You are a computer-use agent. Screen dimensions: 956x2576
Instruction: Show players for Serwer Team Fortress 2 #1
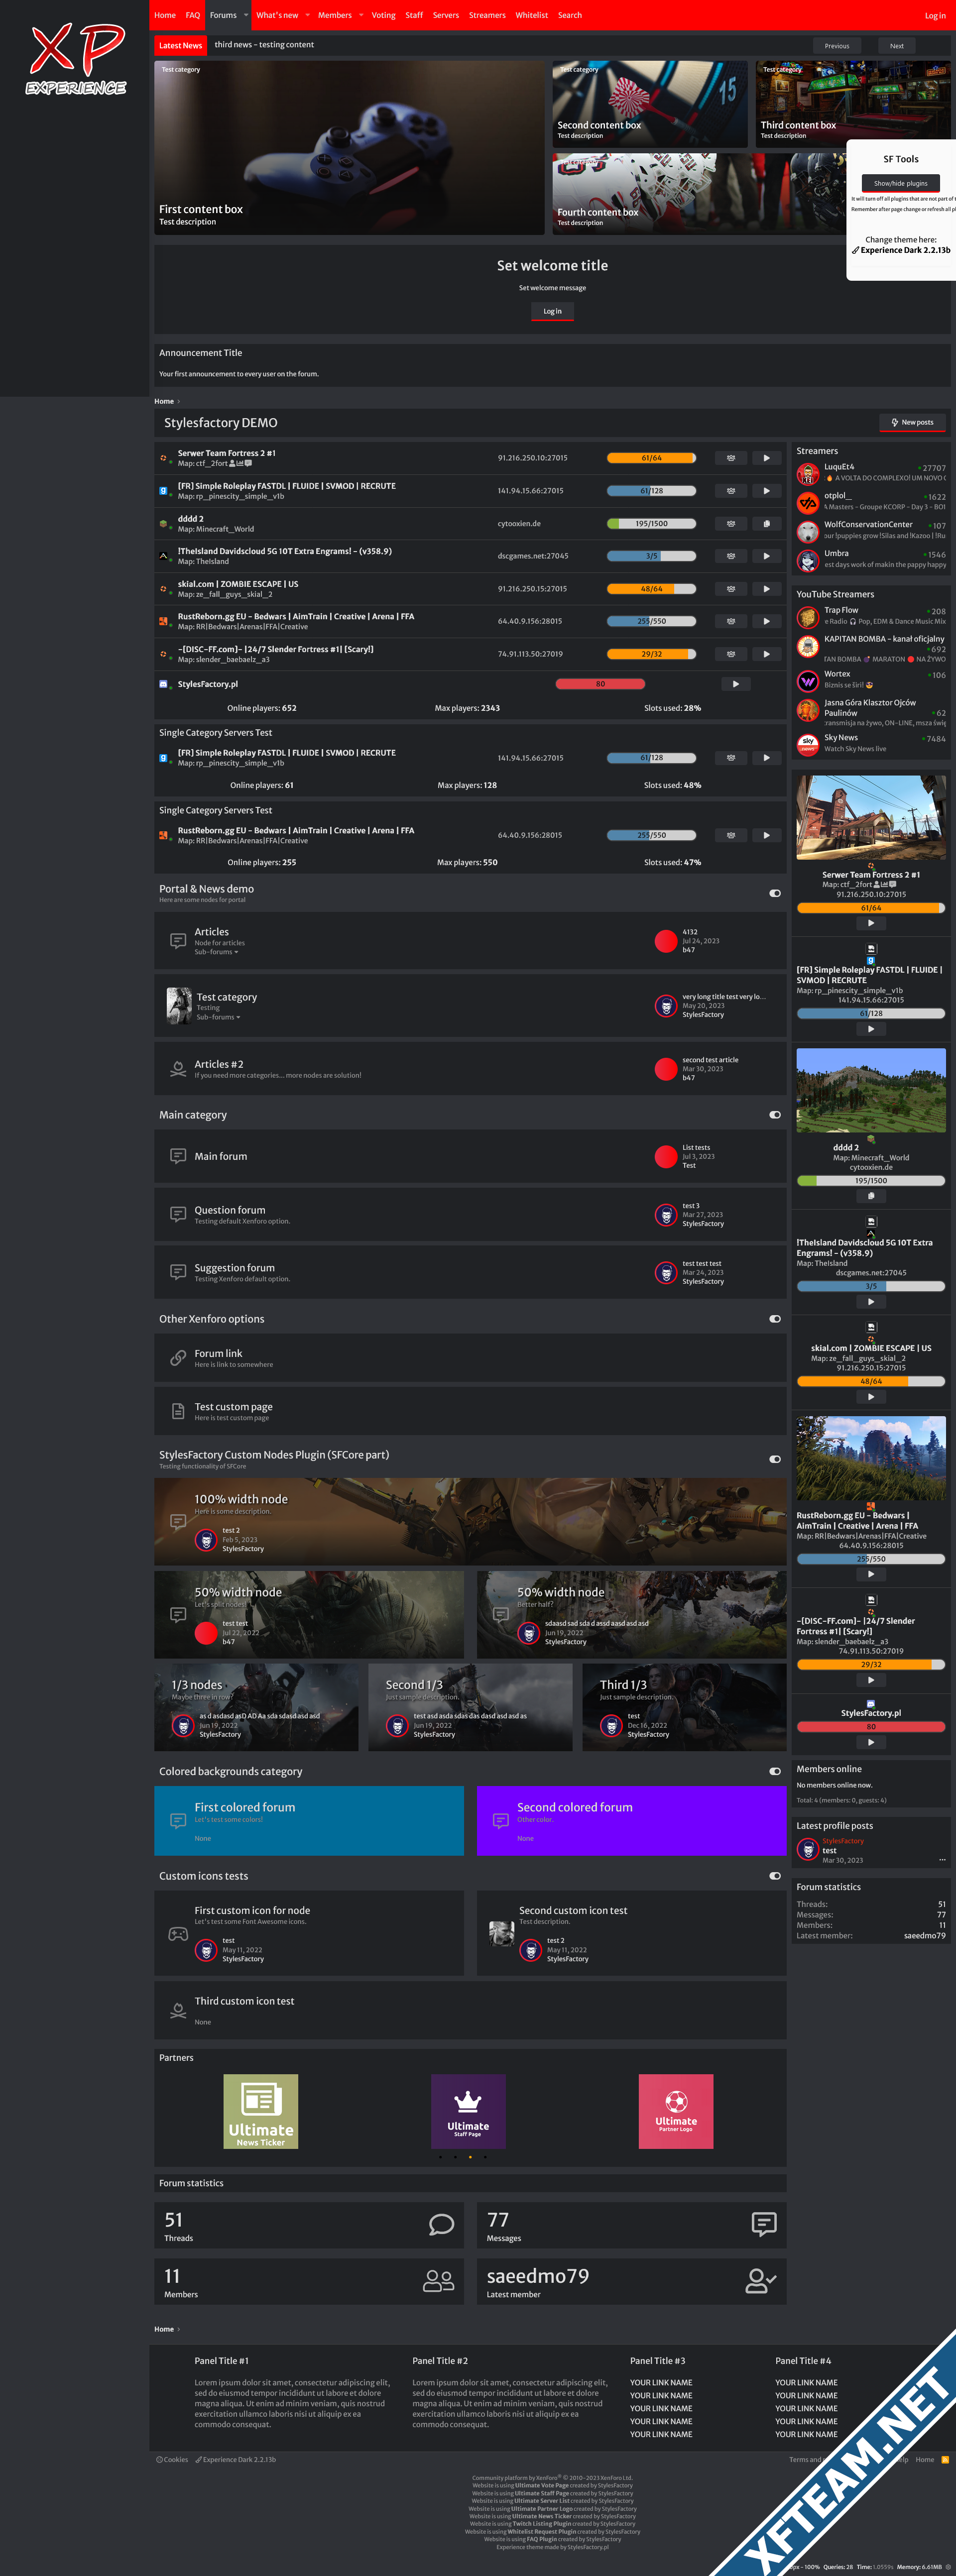tap(731, 458)
